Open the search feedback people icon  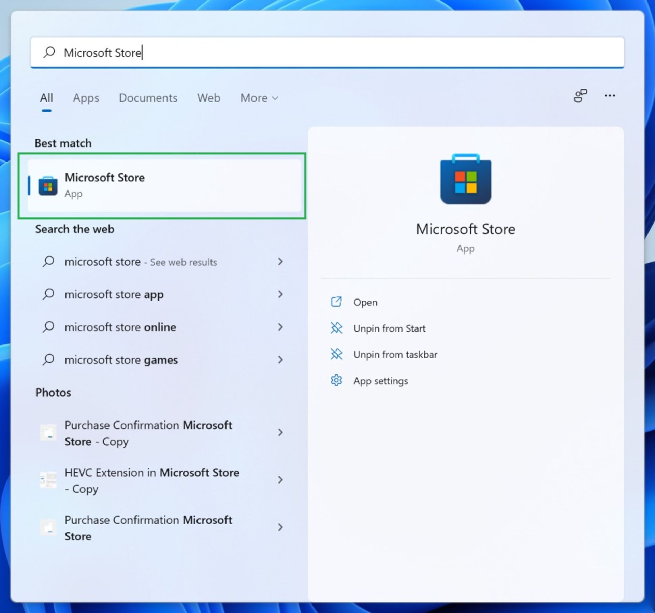pyautogui.click(x=580, y=96)
